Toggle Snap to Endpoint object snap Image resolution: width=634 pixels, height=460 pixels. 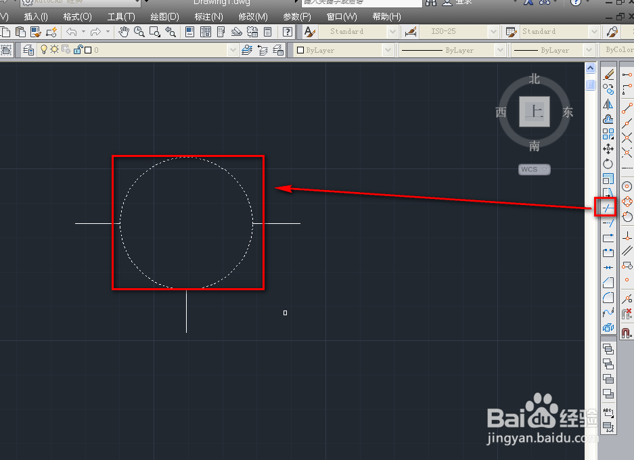[x=627, y=108]
